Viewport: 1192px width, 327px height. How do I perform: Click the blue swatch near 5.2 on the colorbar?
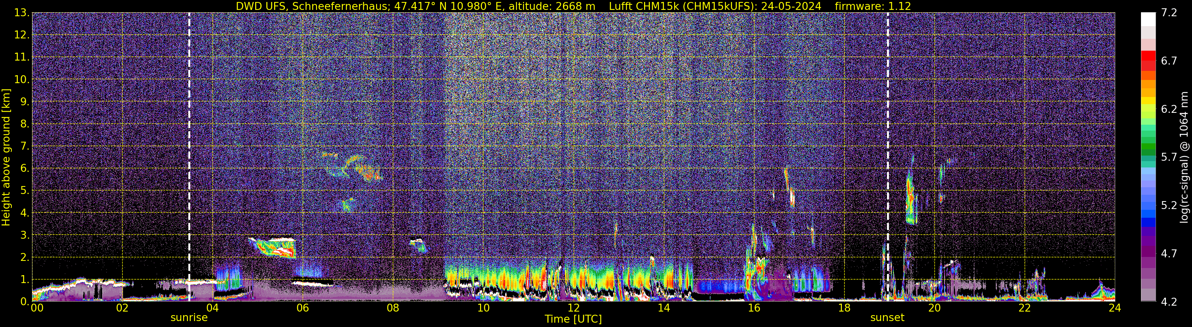tap(1148, 214)
